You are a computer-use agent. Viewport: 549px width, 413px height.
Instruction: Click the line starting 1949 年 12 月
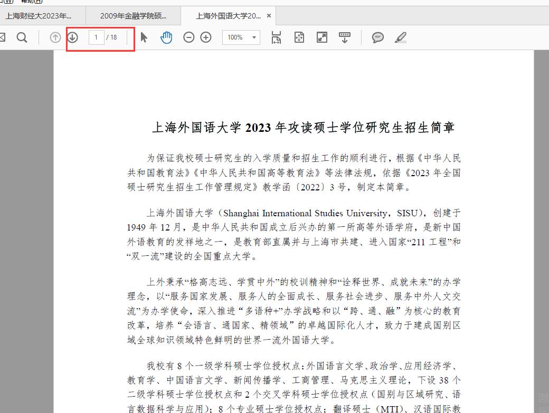294,227
